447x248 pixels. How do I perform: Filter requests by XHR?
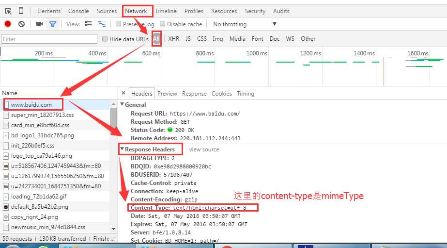pos(173,38)
